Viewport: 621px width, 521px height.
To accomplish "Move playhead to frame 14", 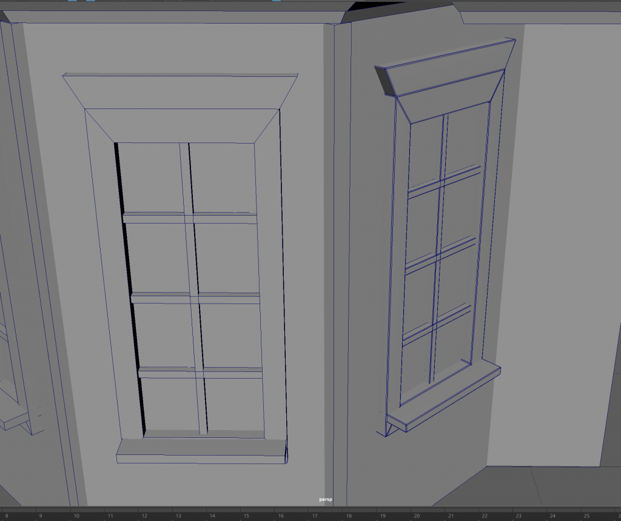I will click(212, 515).
